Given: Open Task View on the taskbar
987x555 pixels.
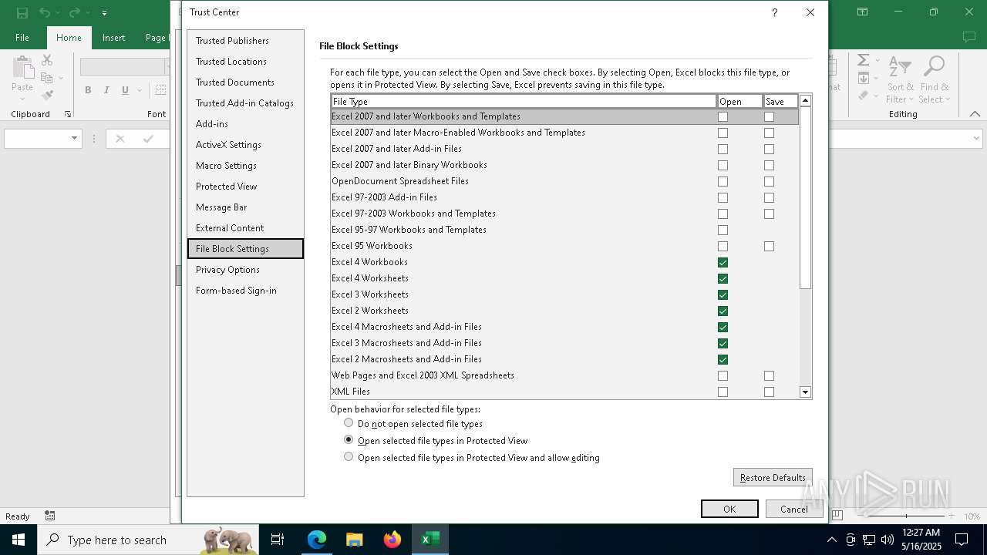Looking at the screenshot, I should point(278,540).
